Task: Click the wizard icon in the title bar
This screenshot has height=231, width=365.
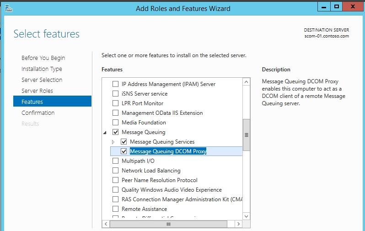Action: coord(8,8)
